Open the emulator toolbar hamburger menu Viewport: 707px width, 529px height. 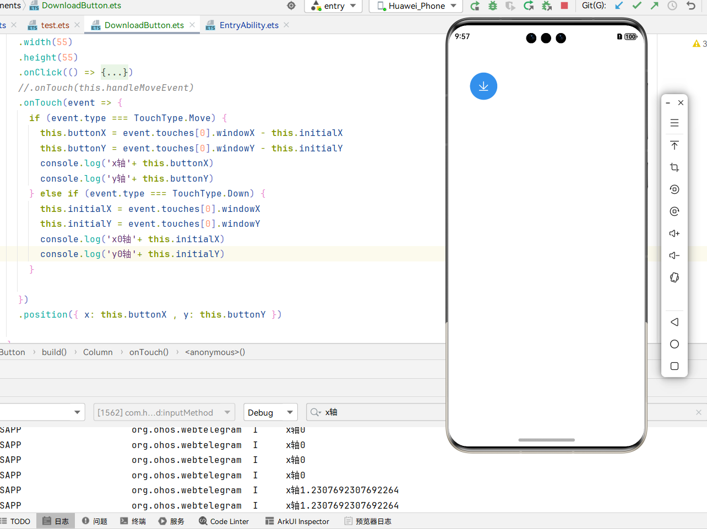pos(675,123)
